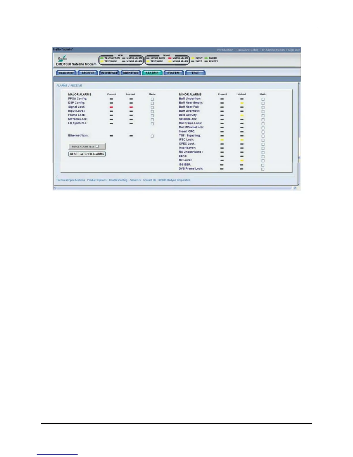The height and width of the screenshot is (457, 353).
Task: Click the yellow IFEC Lock current indicator
Action: [222, 140]
